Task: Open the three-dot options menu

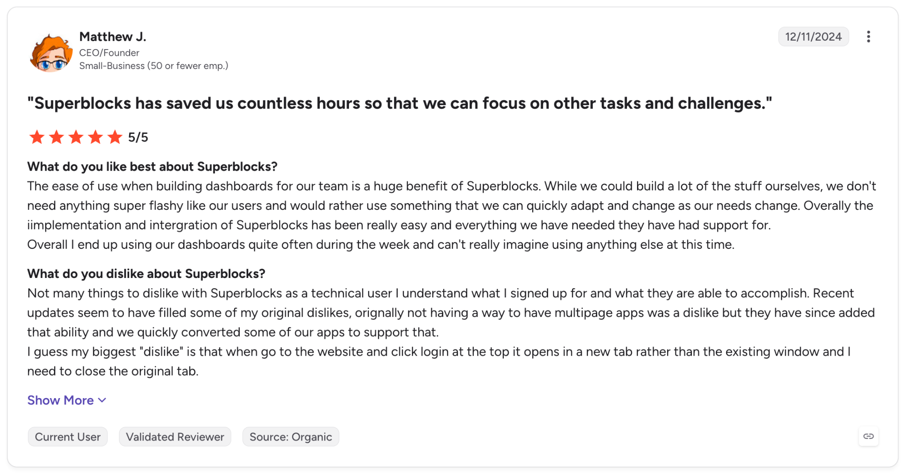Action: (868, 37)
